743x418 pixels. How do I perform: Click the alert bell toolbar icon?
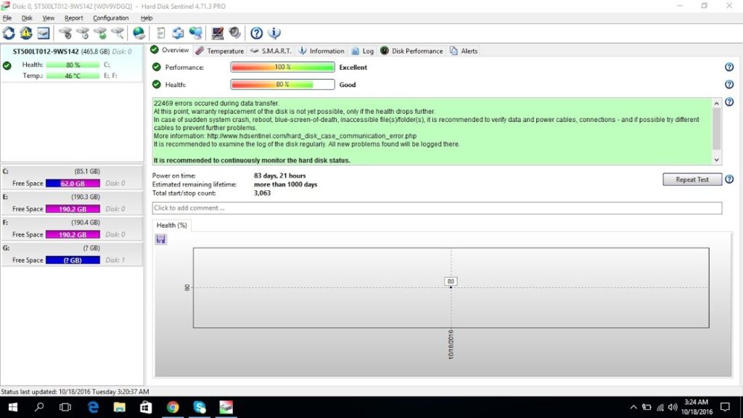[25, 33]
